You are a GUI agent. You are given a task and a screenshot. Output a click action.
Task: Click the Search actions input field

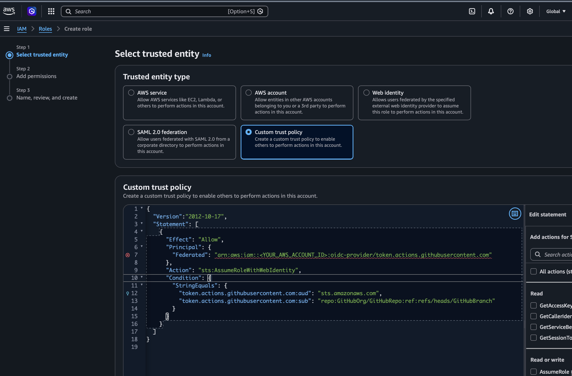(551, 255)
